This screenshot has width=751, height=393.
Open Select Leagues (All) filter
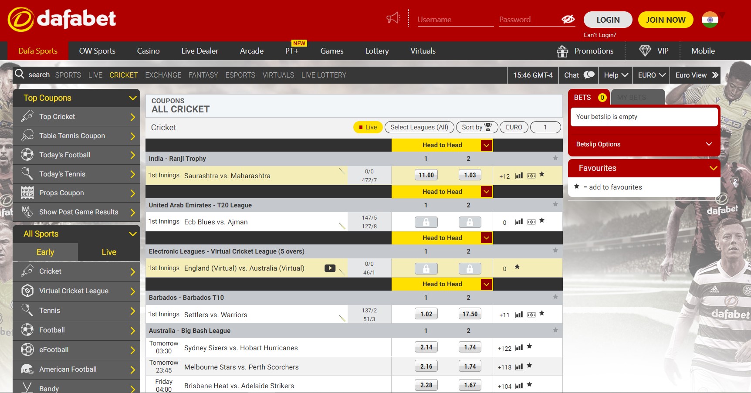[419, 127]
